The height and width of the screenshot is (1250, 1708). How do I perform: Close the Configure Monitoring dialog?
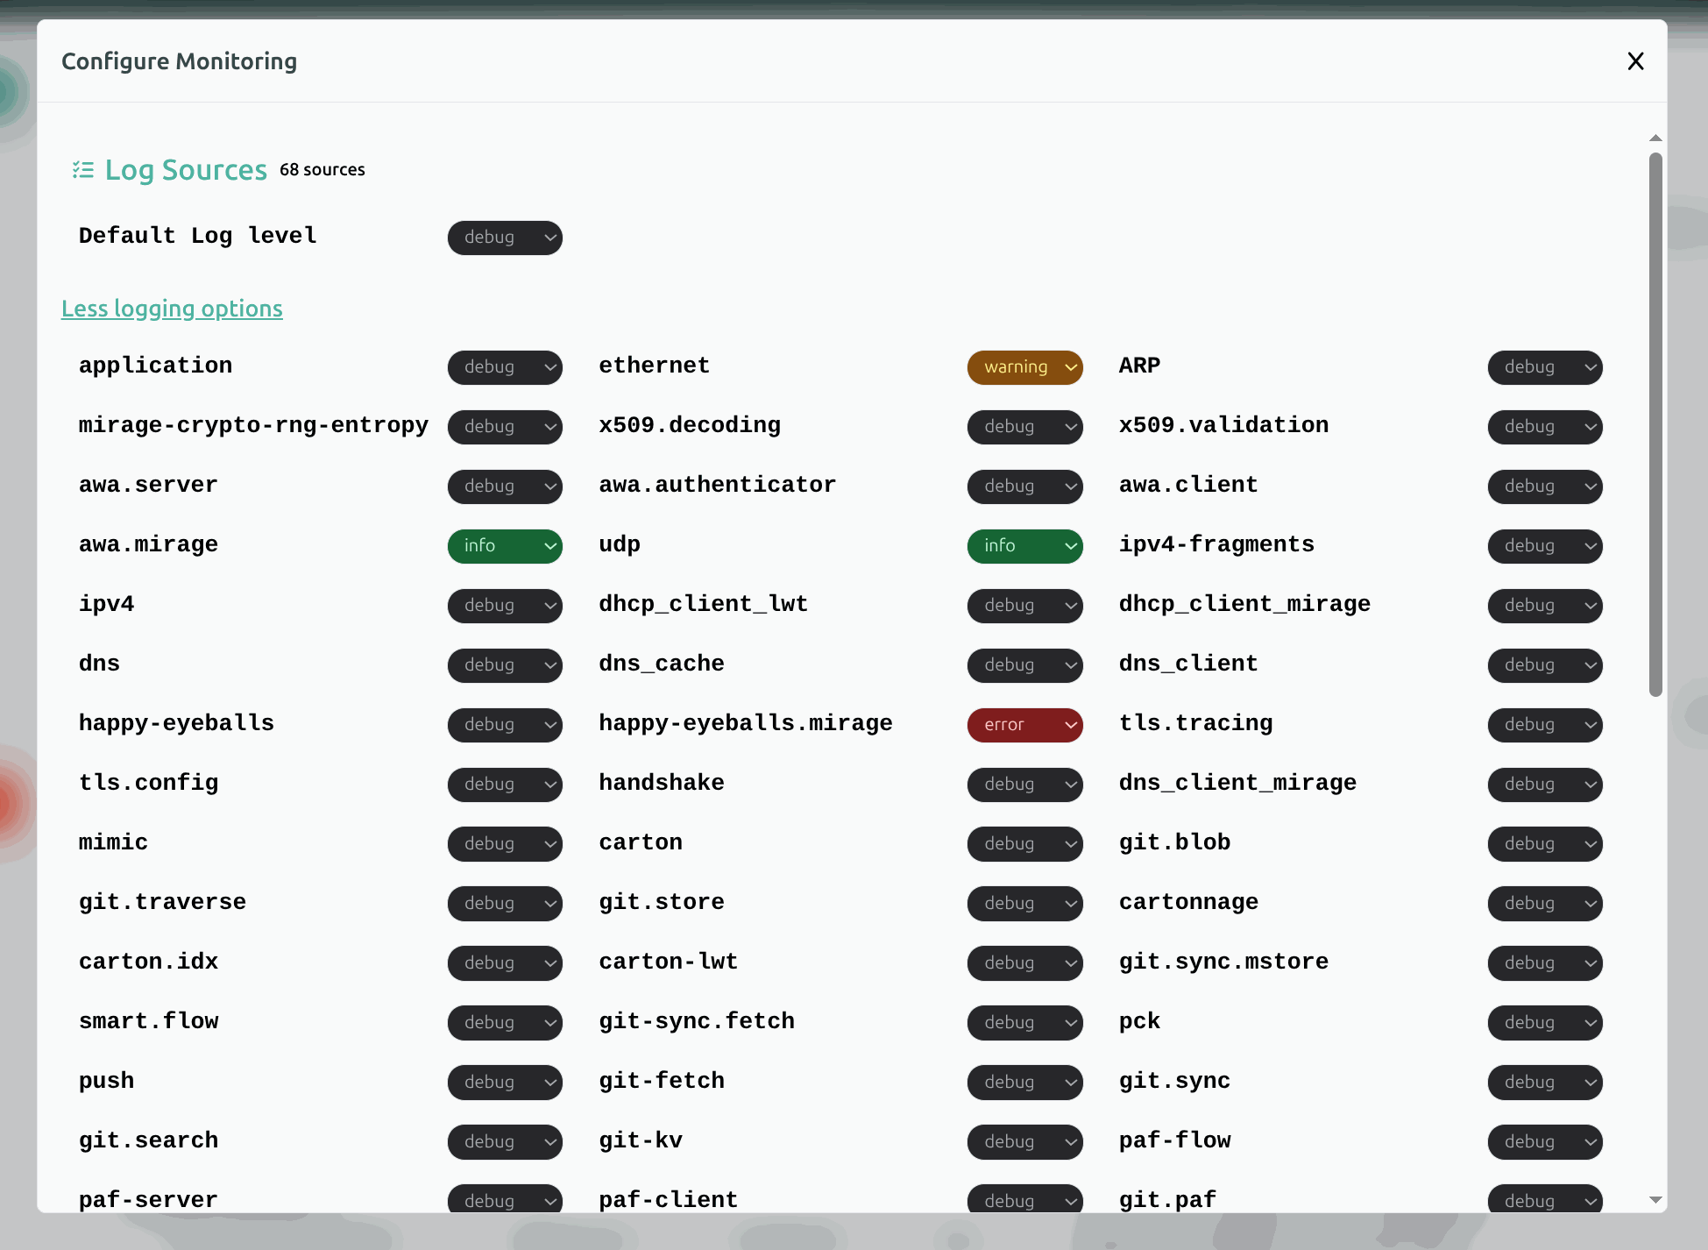click(x=1635, y=61)
